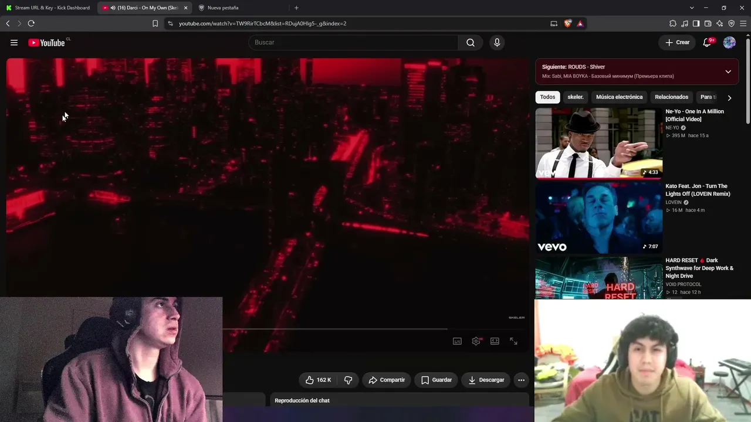Select the Música electrónica filter chip
The height and width of the screenshot is (422, 751).
pos(619,97)
